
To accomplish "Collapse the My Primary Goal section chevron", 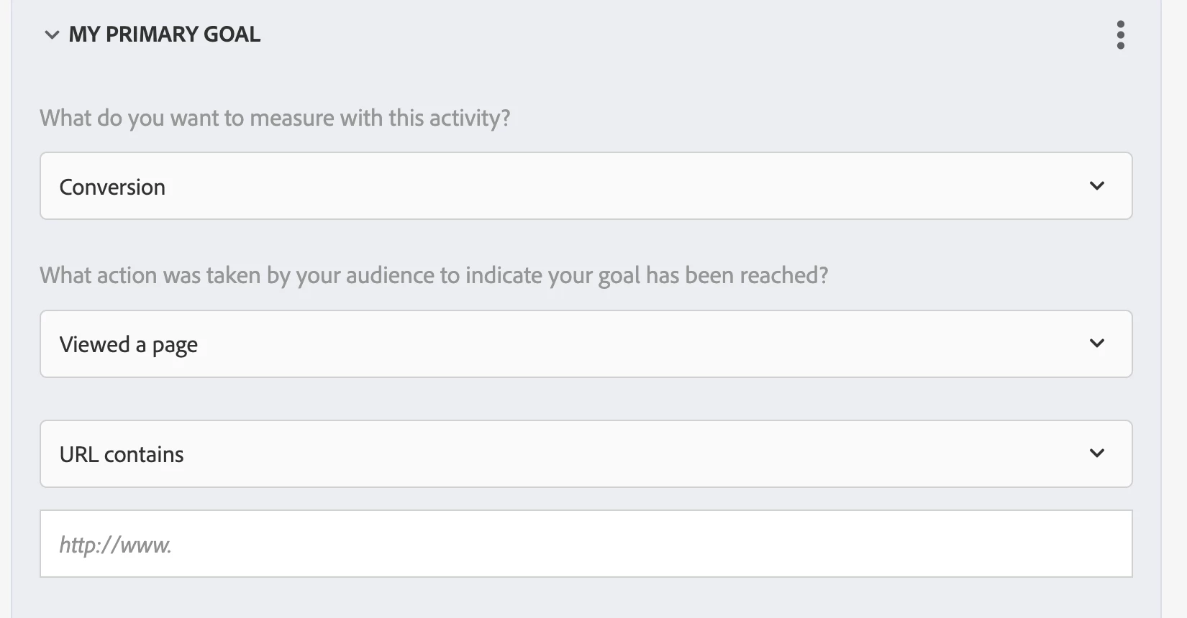I will 52,34.
